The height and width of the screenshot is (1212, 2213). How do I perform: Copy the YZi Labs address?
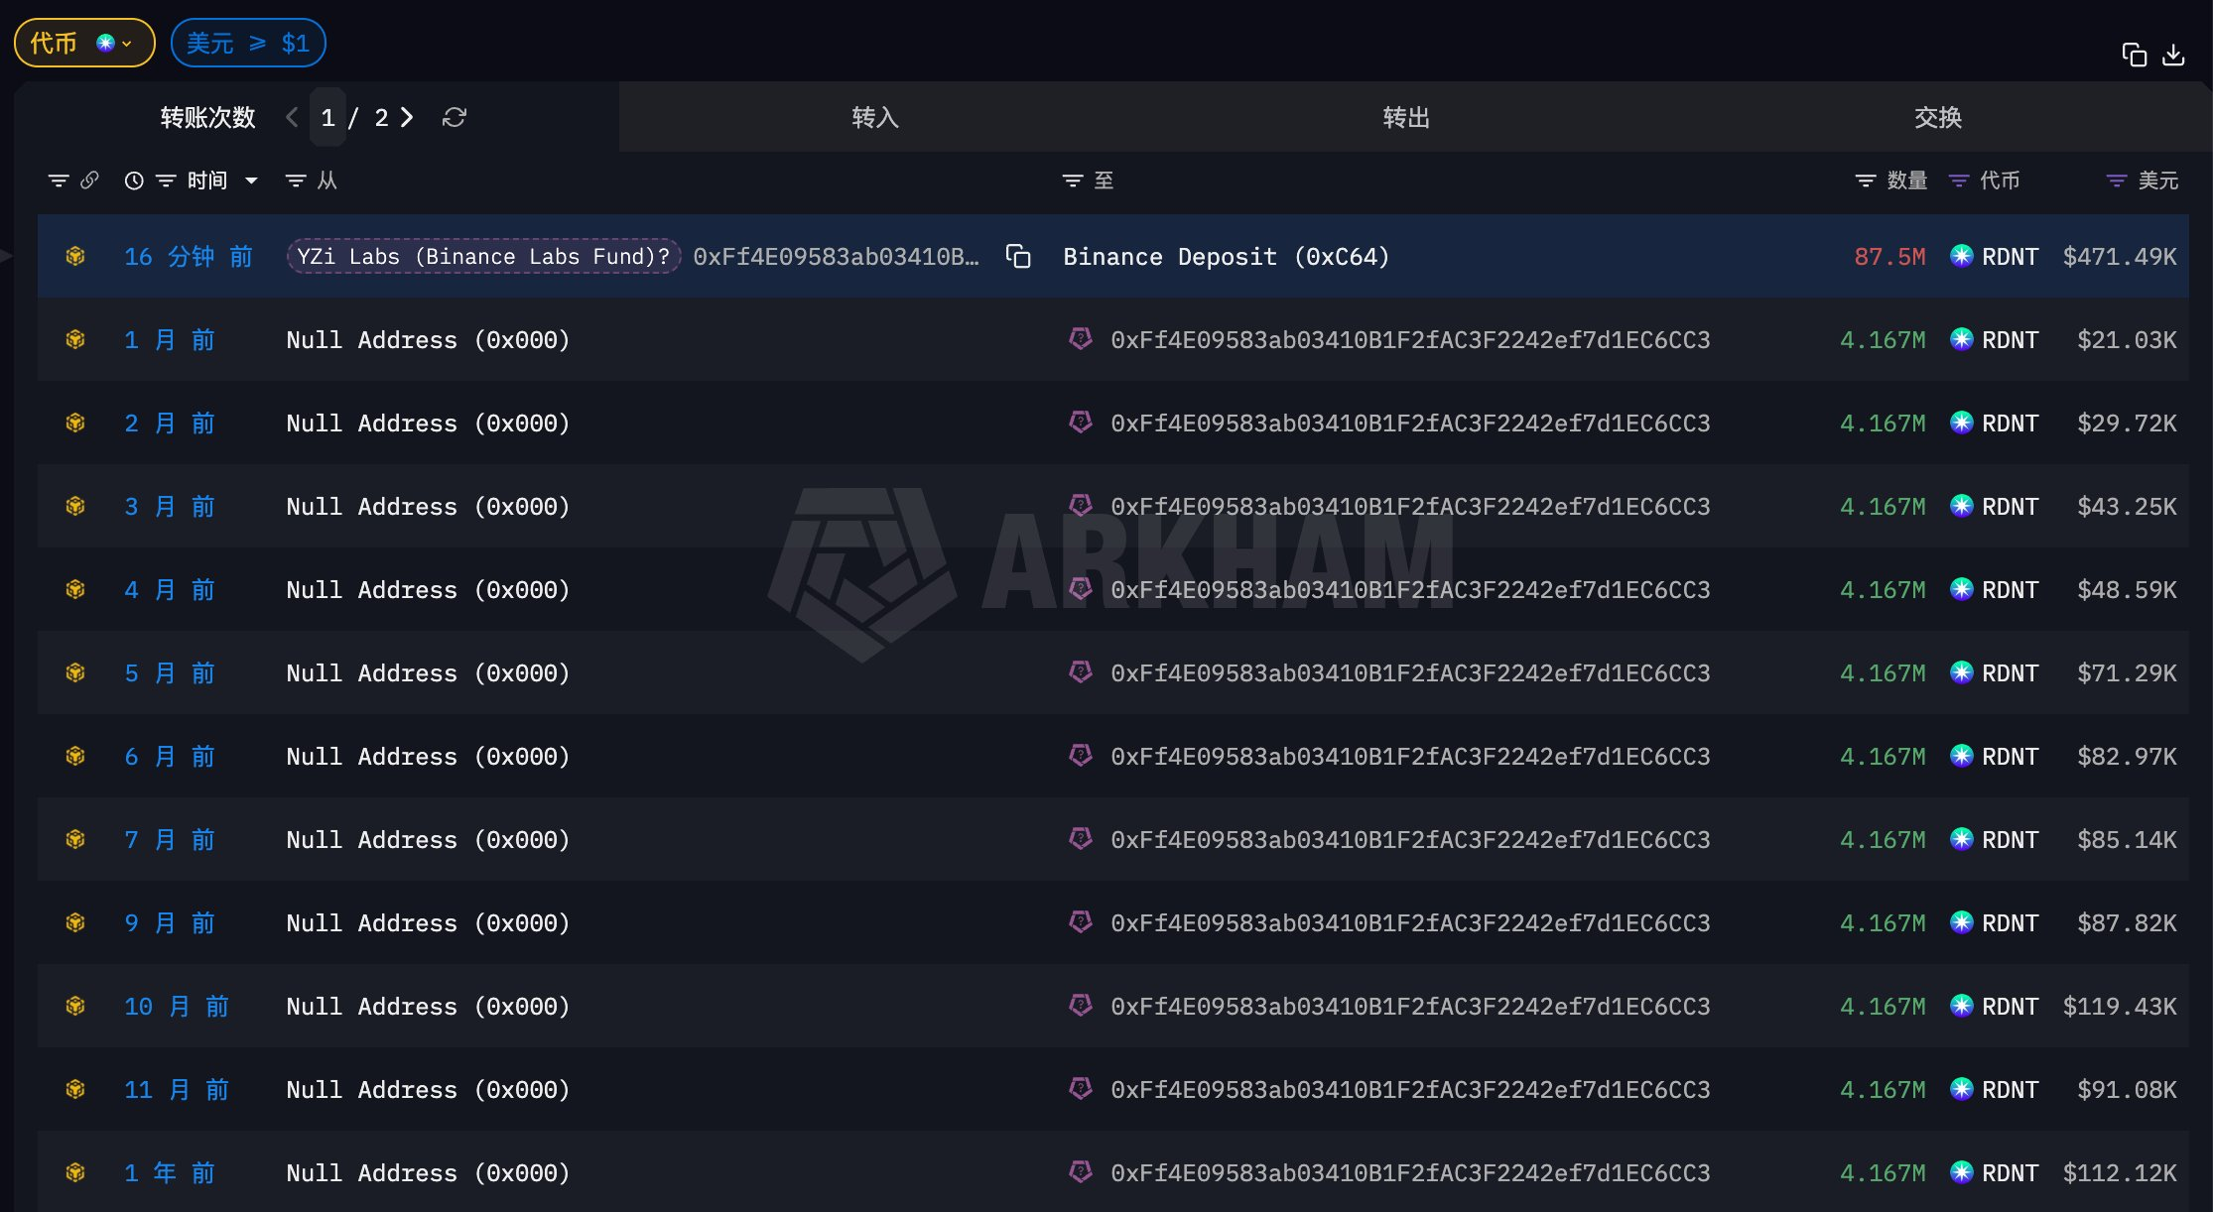pos(1018,257)
